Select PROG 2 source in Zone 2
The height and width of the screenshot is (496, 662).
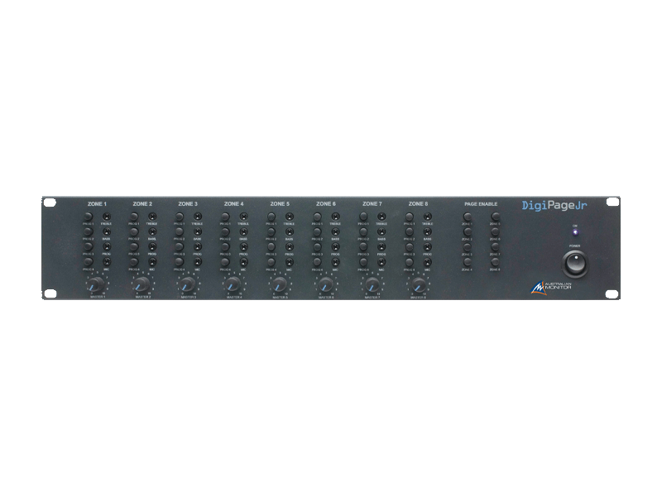(134, 232)
